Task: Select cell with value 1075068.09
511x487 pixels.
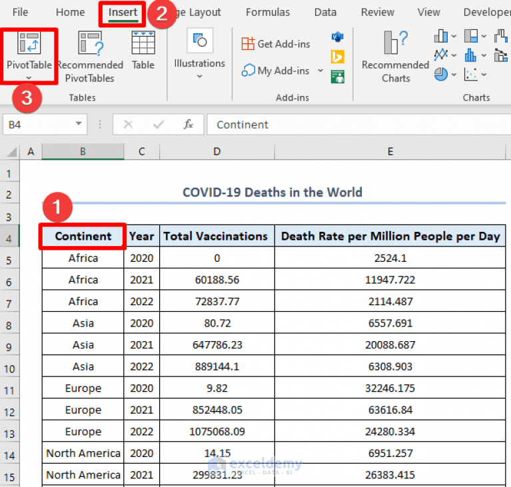Action: pos(217,431)
